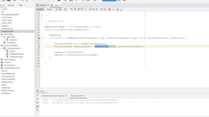Click the Find Selection magnifier icon
Image resolution: width=209 pixels, height=117 pixels.
coord(72,9)
